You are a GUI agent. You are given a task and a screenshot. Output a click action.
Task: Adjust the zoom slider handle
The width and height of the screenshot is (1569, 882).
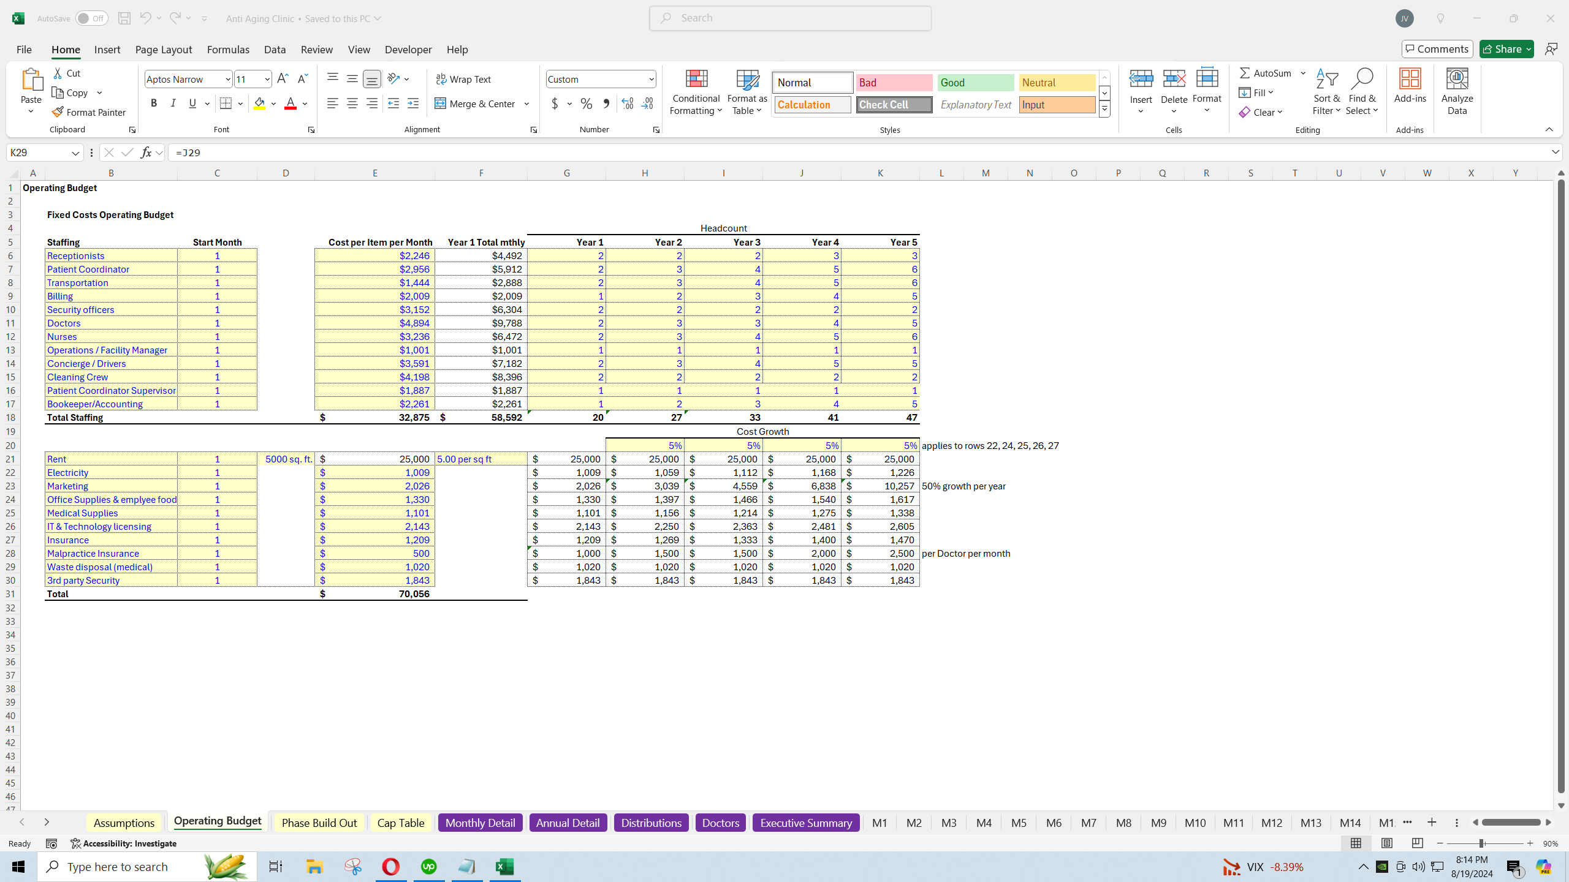click(x=1481, y=843)
